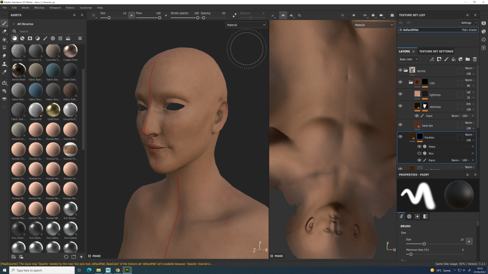Filter assets by Smart masks icon
The image size is (488, 274).
pyautogui.click(x=30, y=38)
